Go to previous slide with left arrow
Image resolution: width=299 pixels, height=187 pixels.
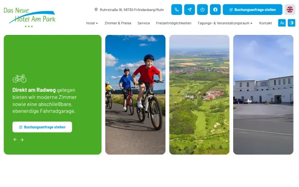pyautogui.click(x=15, y=140)
